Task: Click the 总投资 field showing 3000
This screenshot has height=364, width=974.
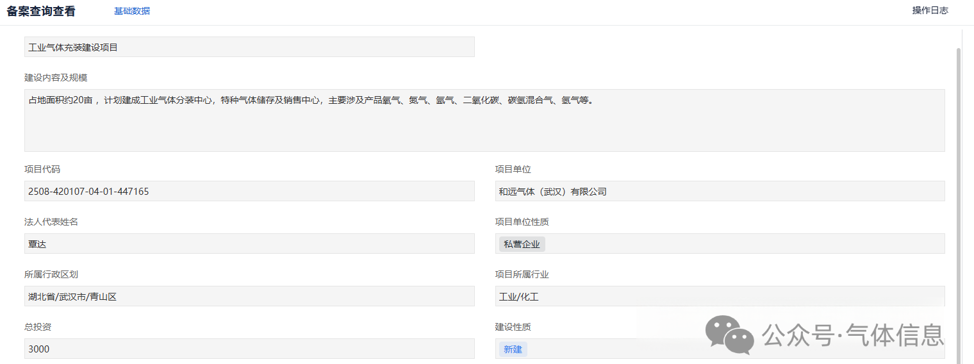Action: click(x=249, y=349)
